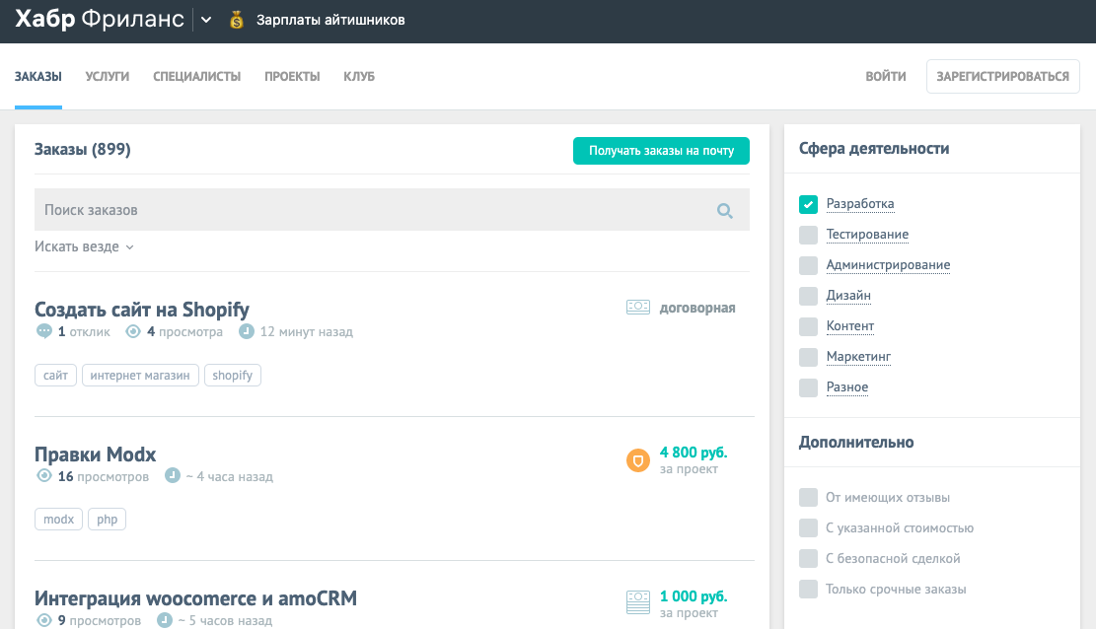The height and width of the screenshot is (629, 1096).
Task: Click clock icon beside 4 часа назад
Action: (x=172, y=476)
